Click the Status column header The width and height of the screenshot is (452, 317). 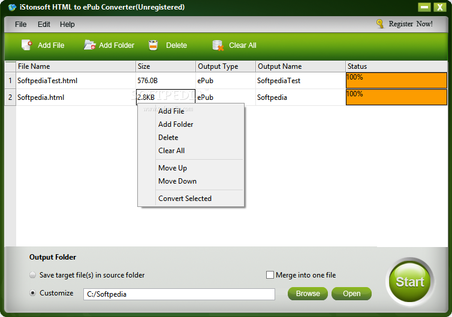tap(396, 66)
